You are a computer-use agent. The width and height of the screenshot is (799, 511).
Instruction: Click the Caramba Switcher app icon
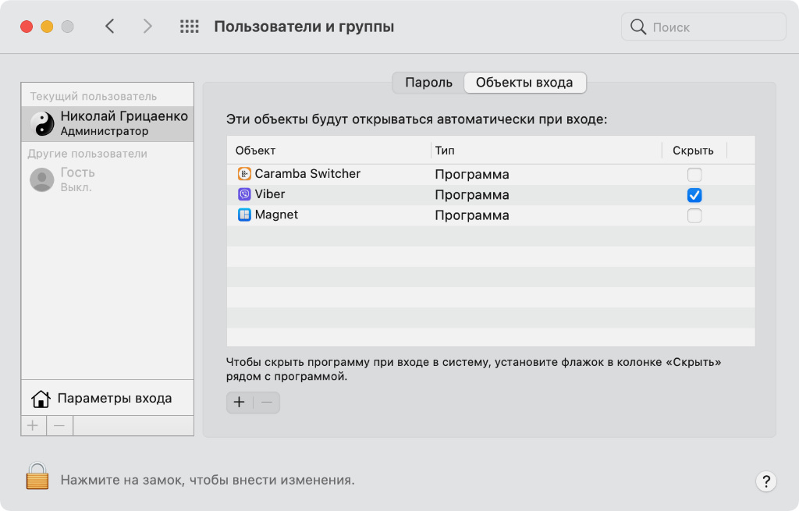[x=244, y=174]
